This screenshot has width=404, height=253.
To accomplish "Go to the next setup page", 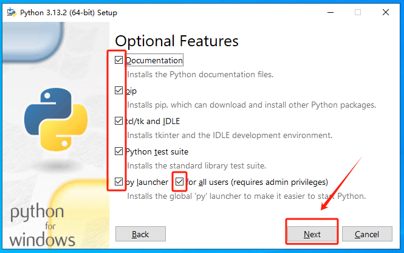I will click(312, 234).
